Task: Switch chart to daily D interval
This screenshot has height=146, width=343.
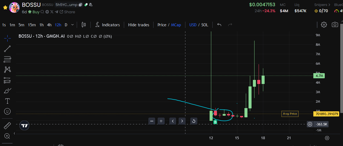Action: coord(66,25)
